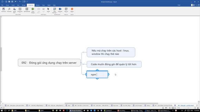Print the map from quick access toolbar

pos(12,2)
